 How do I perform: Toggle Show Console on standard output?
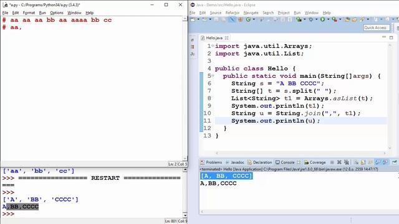click(x=378, y=162)
